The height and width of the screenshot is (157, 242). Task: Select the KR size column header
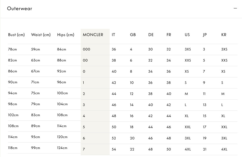pyautogui.click(x=224, y=35)
